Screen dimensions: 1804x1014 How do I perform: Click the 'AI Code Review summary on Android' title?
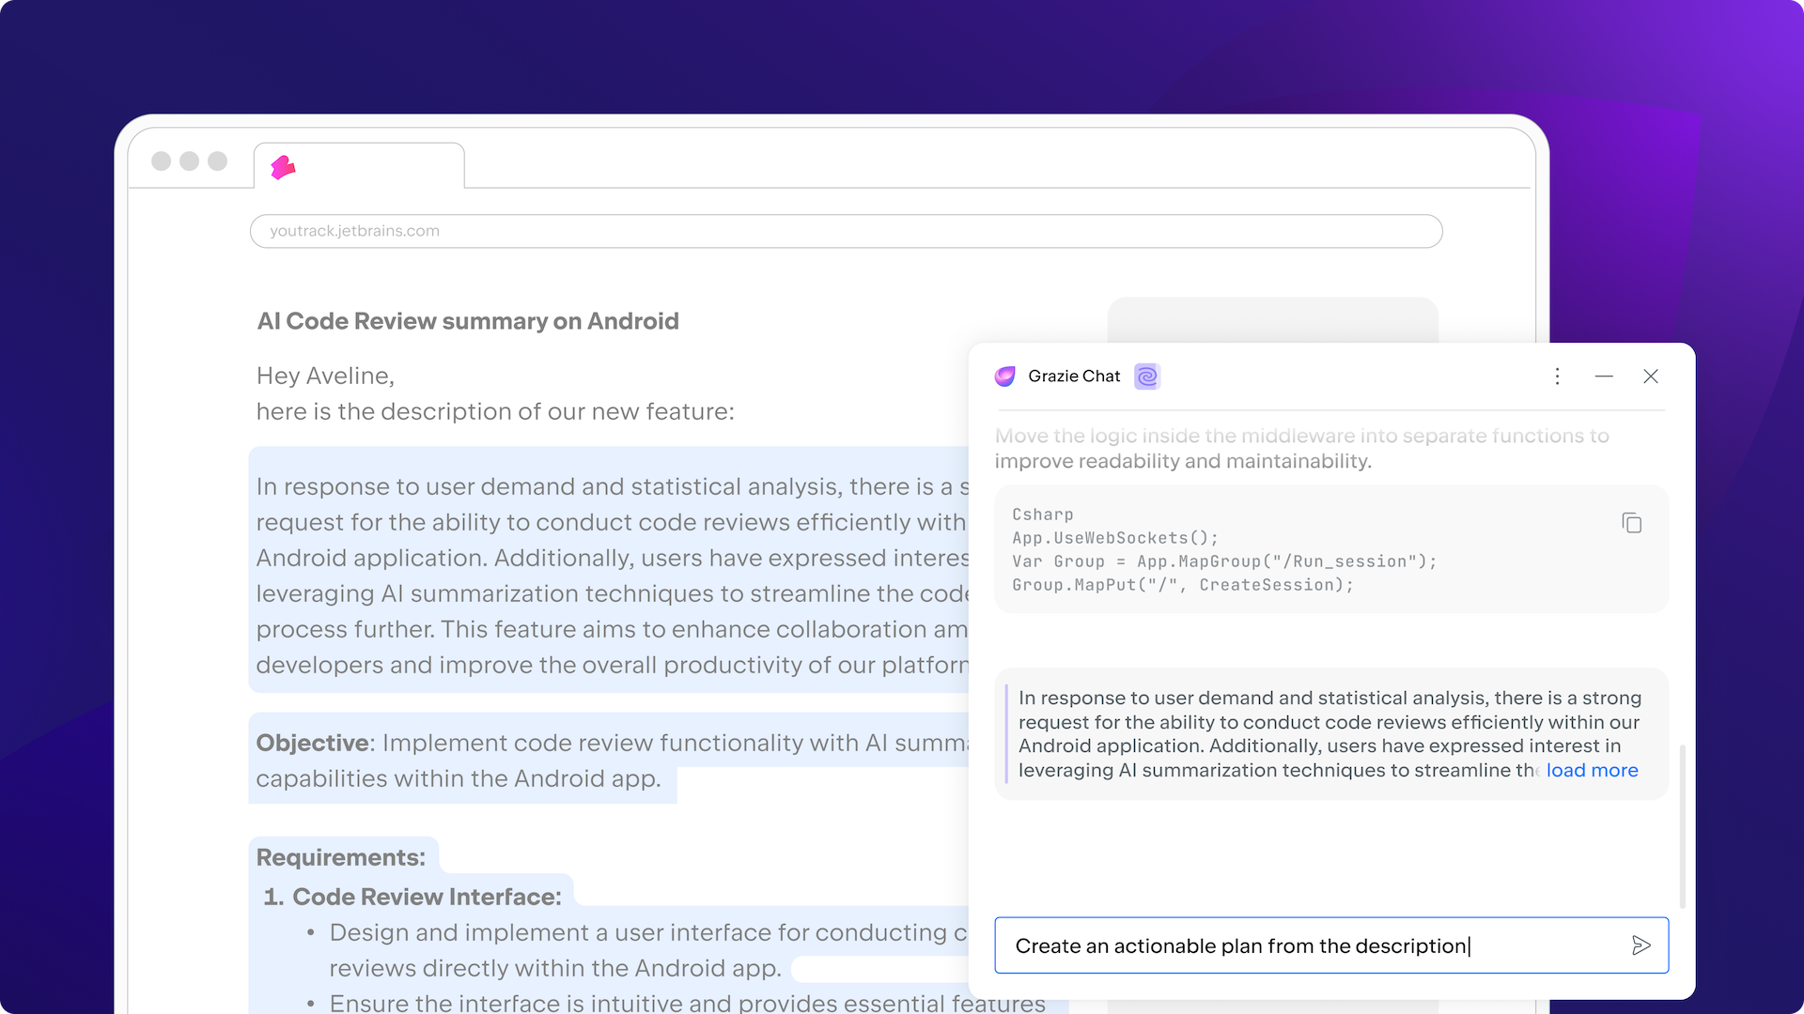coord(468,321)
